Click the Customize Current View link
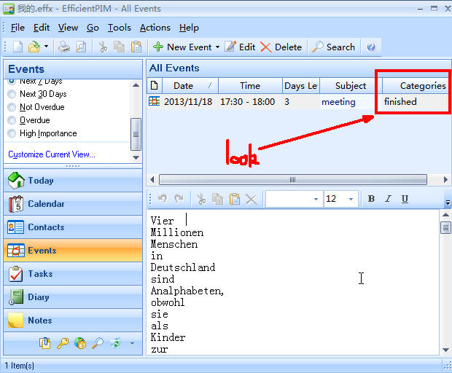This screenshot has width=452, height=373. [x=52, y=154]
